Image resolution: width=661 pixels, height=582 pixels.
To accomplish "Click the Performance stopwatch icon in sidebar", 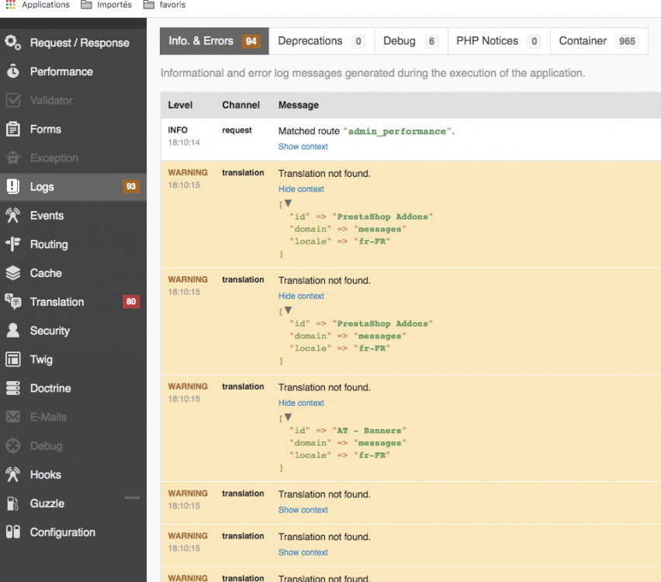I will (13, 71).
